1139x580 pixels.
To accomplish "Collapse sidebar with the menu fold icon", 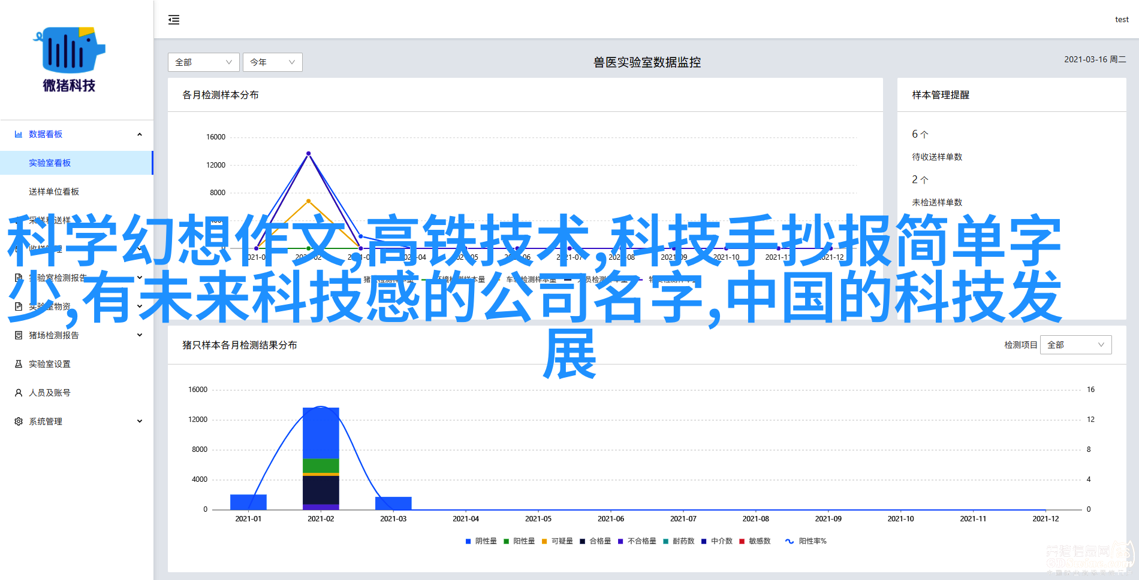I will 174,20.
